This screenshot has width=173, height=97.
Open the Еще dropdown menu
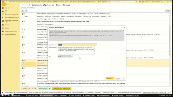(168, 11)
